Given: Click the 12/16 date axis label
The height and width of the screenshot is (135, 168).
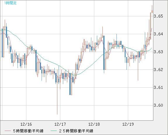Looking at the screenshot, I should pyautogui.click(x=26, y=124).
